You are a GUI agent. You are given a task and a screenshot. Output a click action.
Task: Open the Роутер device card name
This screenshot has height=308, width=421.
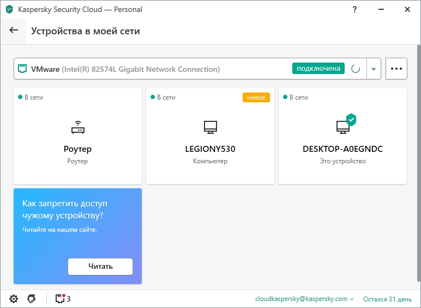[x=77, y=149]
